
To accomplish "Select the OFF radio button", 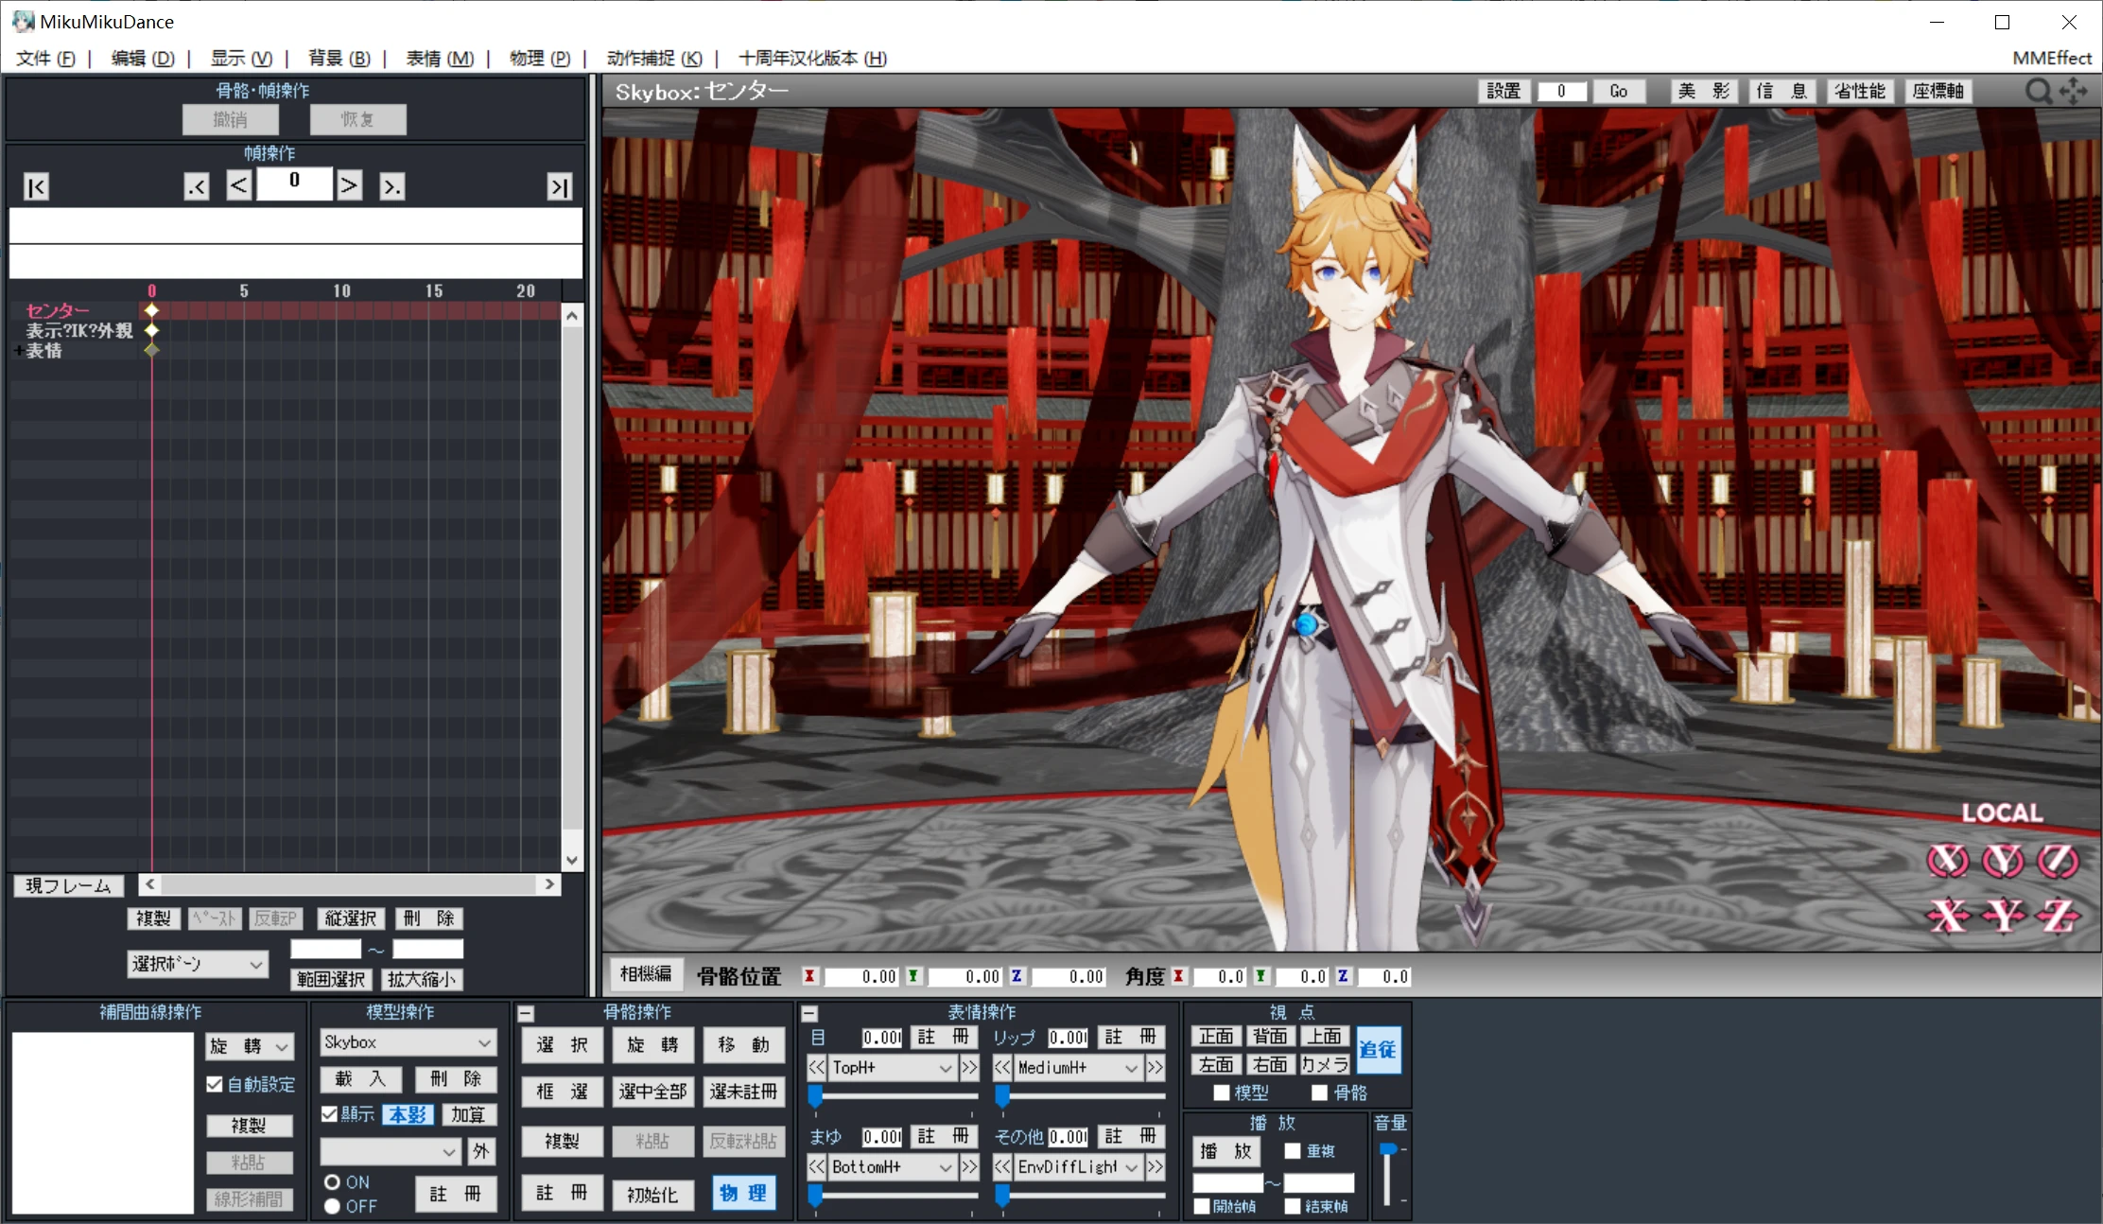I will pyautogui.click(x=332, y=1206).
